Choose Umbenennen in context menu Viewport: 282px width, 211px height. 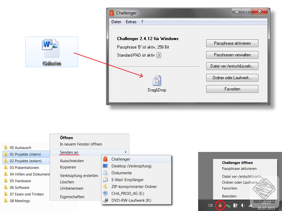(x=72, y=188)
